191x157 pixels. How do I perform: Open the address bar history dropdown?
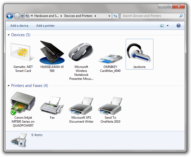(x=109, y=16)
